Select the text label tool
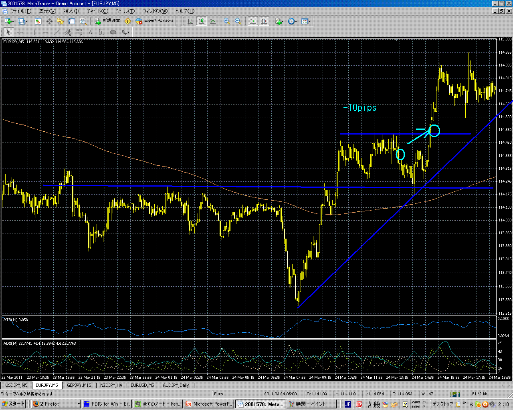This screenshot has height=410, width=513. pos(90,32)
